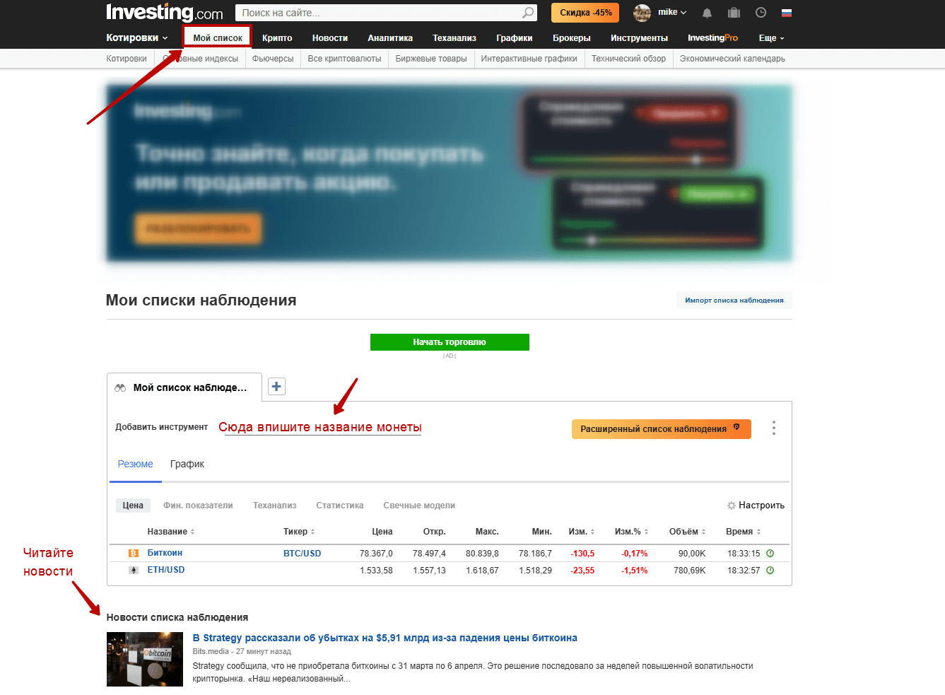Change language via Russian flag icon
The height and width of the screenshot is (695, 945).
[x=787, y=13]
